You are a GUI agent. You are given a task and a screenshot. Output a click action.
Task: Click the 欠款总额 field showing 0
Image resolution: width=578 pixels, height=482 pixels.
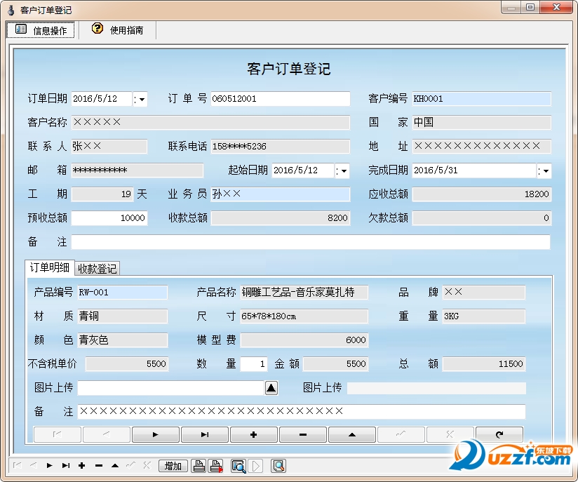click(481, 218)
